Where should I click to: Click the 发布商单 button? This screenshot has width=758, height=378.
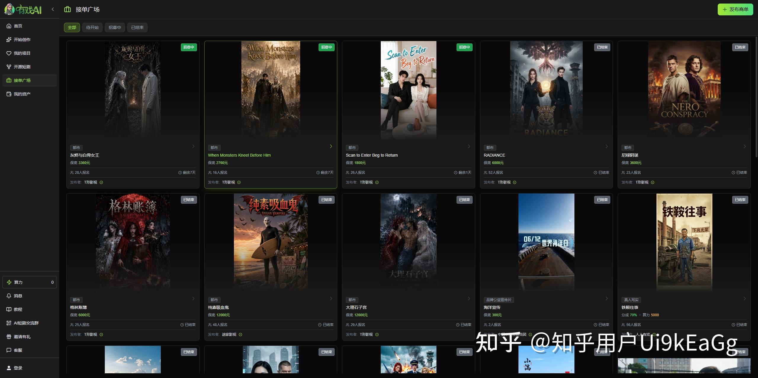pos(735,9)
